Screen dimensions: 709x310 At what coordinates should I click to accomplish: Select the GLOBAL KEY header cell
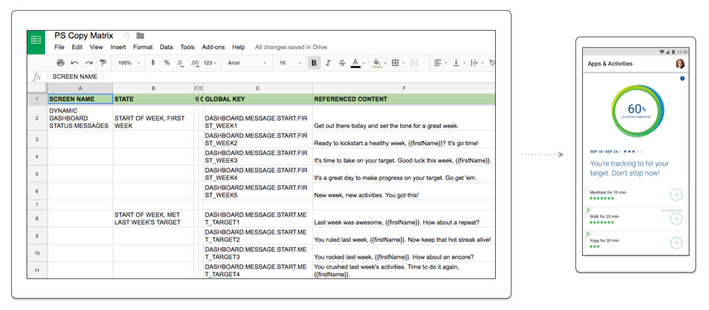tap(258, 99)
